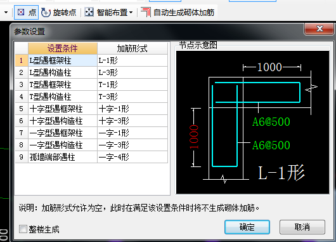Click the 智能布置 dotted grid icon

click(x=89, y=13)
